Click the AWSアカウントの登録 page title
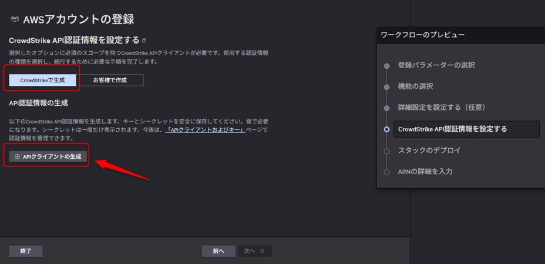545x264 pixels. coord(79,19)
